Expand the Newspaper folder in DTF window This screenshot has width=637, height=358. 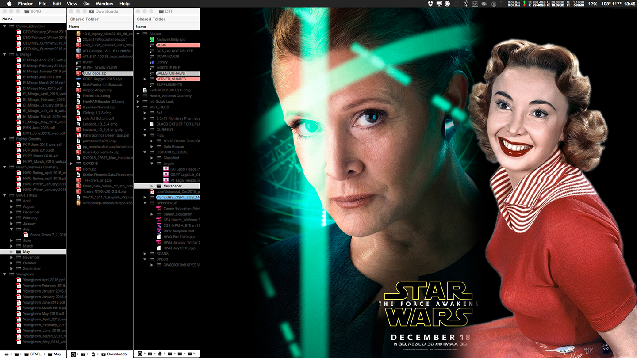(152, 186)
